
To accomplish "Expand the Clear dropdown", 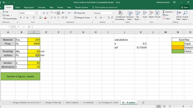I will click(x=167, y=19).
